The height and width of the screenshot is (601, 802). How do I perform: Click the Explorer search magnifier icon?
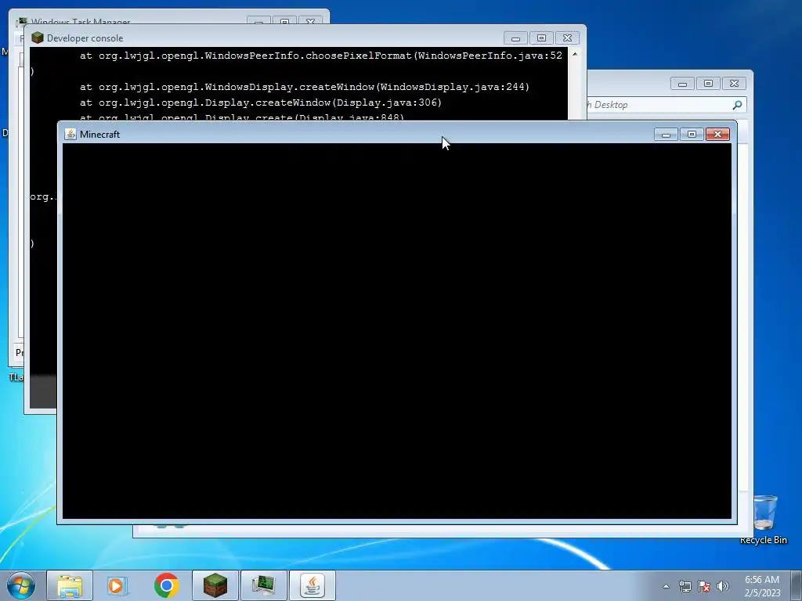pyautogui.click(x=737, y=105)
